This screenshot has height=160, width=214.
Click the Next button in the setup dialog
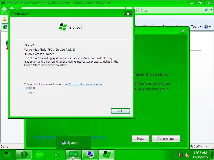pos(140,138)
